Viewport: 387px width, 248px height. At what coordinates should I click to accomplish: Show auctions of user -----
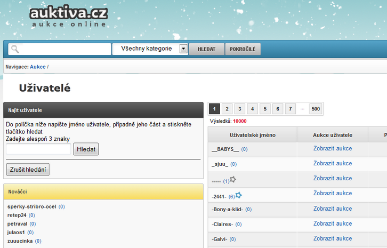pos(333,178)
